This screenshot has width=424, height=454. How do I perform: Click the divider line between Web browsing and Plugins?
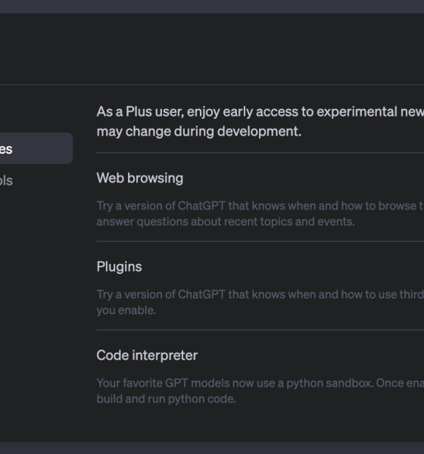coord(260,241)
